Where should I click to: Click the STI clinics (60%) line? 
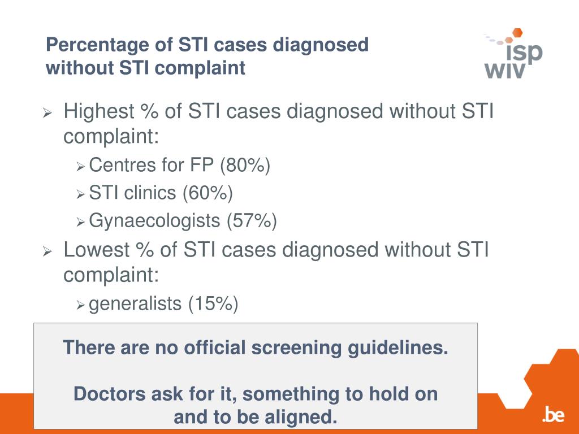(x=161, y=193)
